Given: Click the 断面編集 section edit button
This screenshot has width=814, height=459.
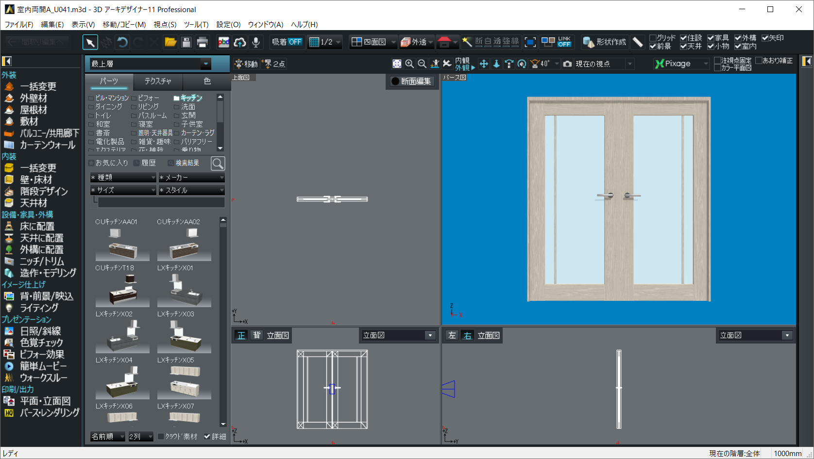Looking at the screenshot, I should coord(411,82).
